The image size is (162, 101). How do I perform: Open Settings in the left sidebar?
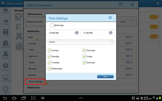(6, 67)
